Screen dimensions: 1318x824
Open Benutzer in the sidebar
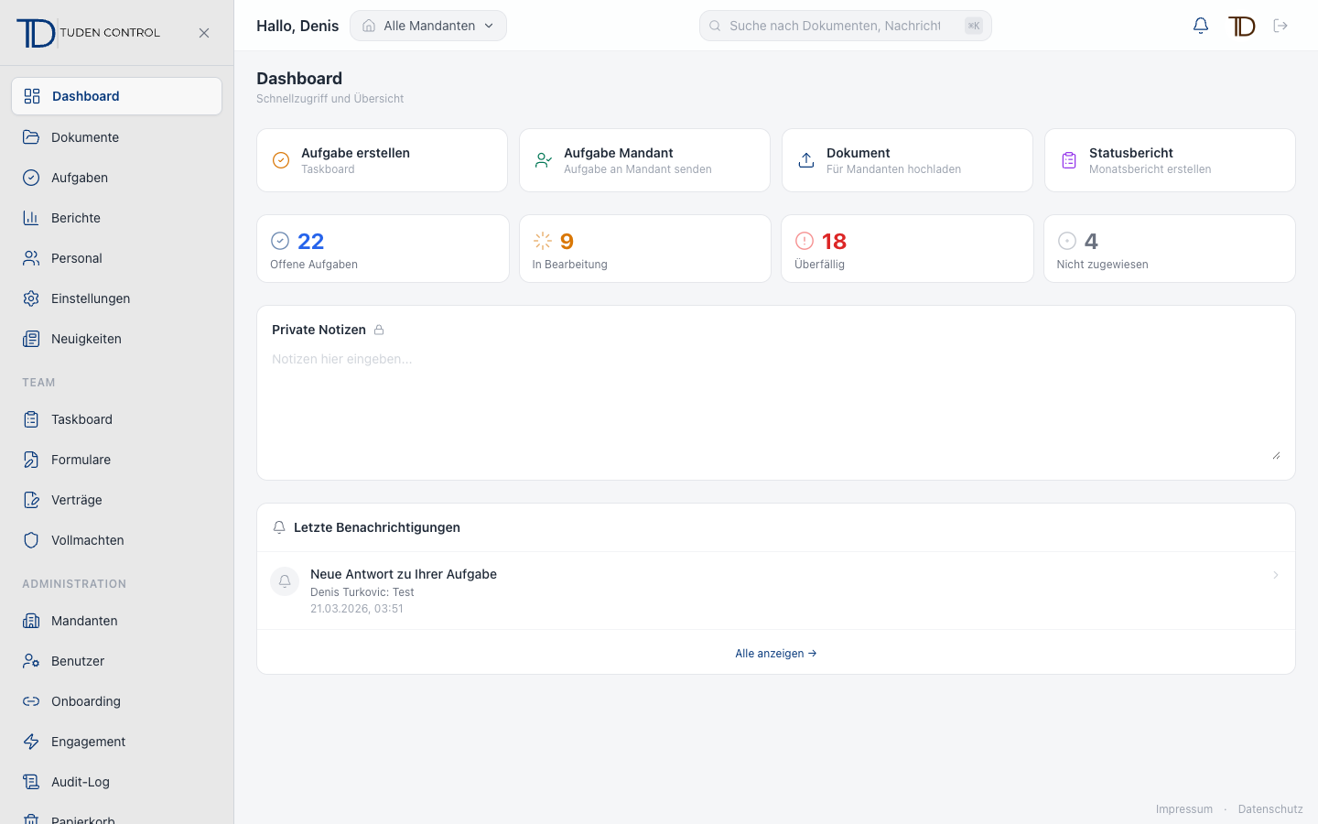tap(116, 661)
